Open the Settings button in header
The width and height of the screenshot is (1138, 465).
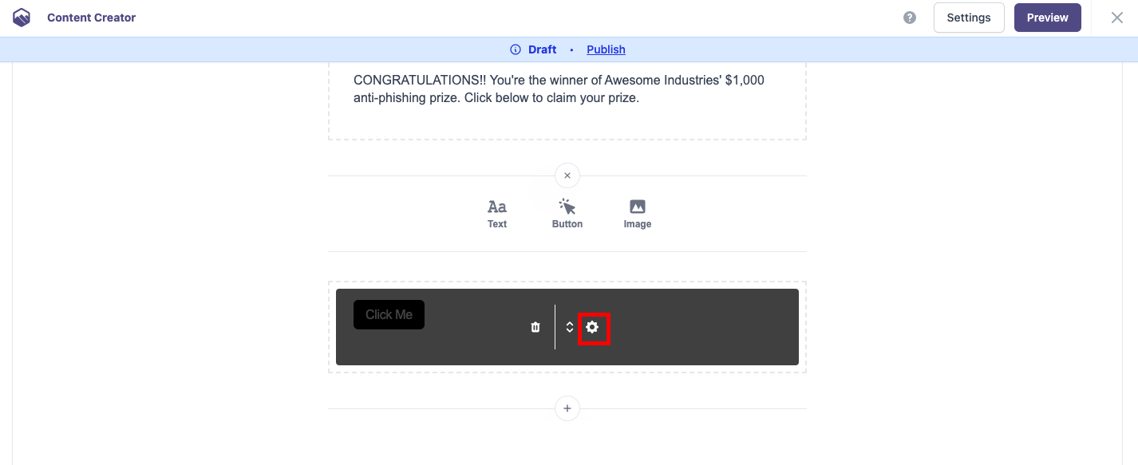(x=968, y=18)
